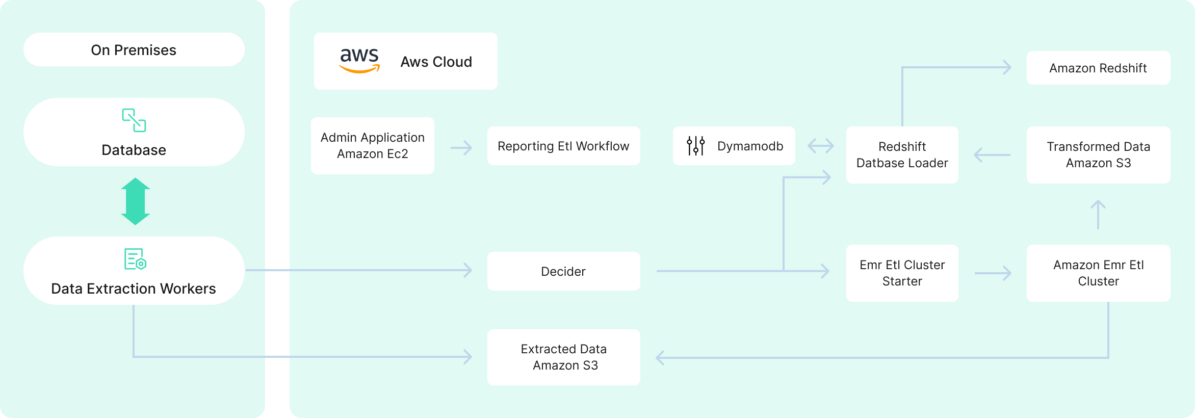This screenshot has height=418, width=1195.
Task: Select the Database node
Action: pos(134,132)
